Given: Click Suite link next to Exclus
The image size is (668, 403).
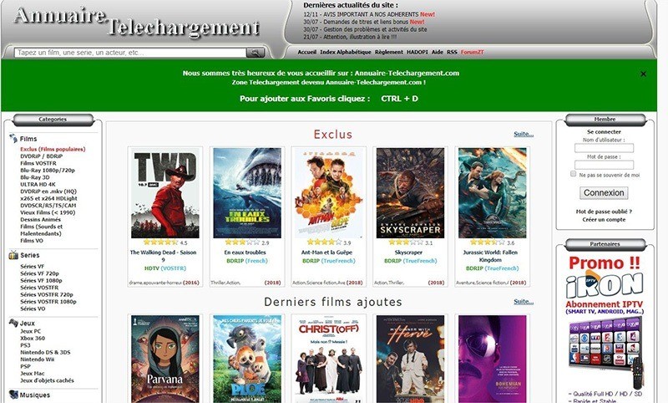Looking at the screenshot, I should click(x=524, y=134).
